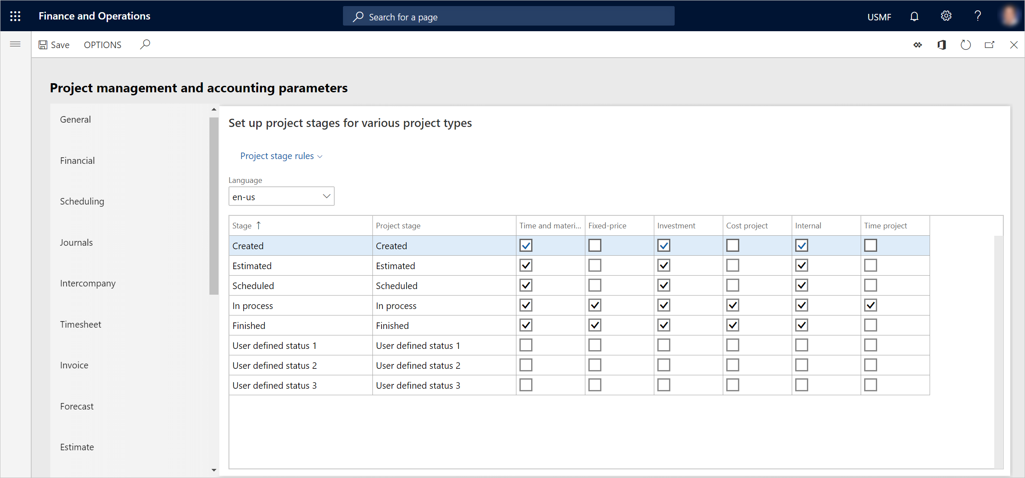Click OPTIONS menu item in toolbar
Viewport: 1025px width, 478px height.
pyautogui.click(x=103, y=44)
